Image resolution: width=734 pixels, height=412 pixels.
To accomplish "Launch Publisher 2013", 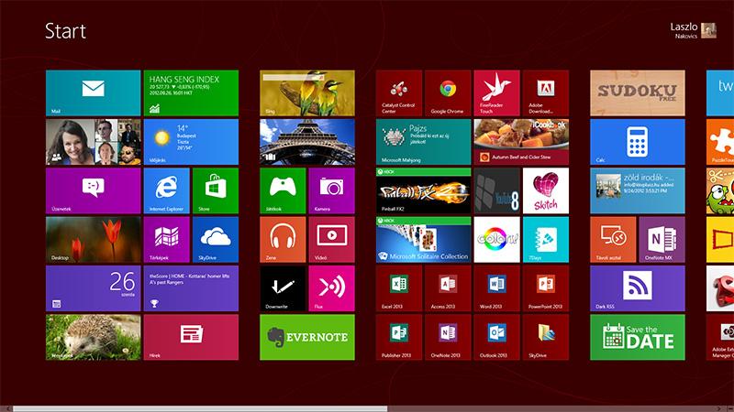I will (x=399, y=337).
